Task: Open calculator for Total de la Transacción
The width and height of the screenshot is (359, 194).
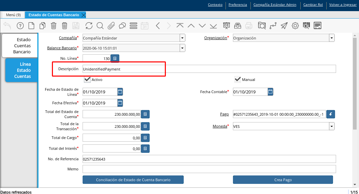Action: (145, 126)
